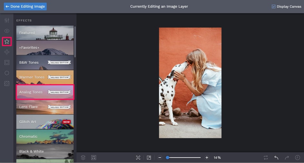The width and height of the screenshot is (304, 163).
Task: Click the history clock icon
Action: point(298,158)
